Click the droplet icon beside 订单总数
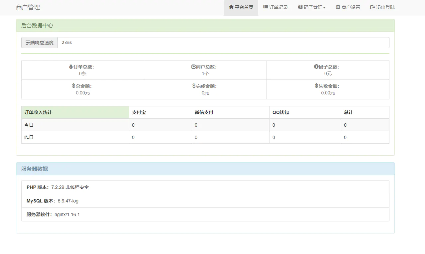 pyautogui.click(x=71, y=66)
